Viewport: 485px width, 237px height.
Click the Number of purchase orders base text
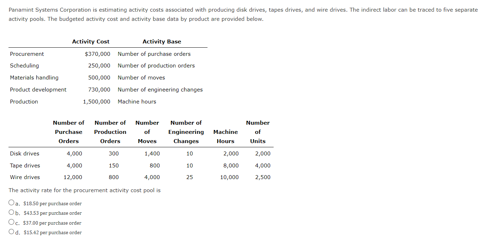(x=154, y=54)
